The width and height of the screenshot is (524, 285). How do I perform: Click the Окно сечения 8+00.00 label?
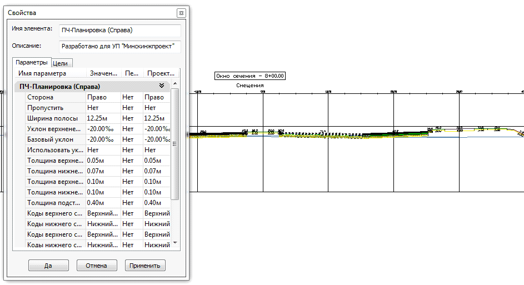(x=250, y=76)
